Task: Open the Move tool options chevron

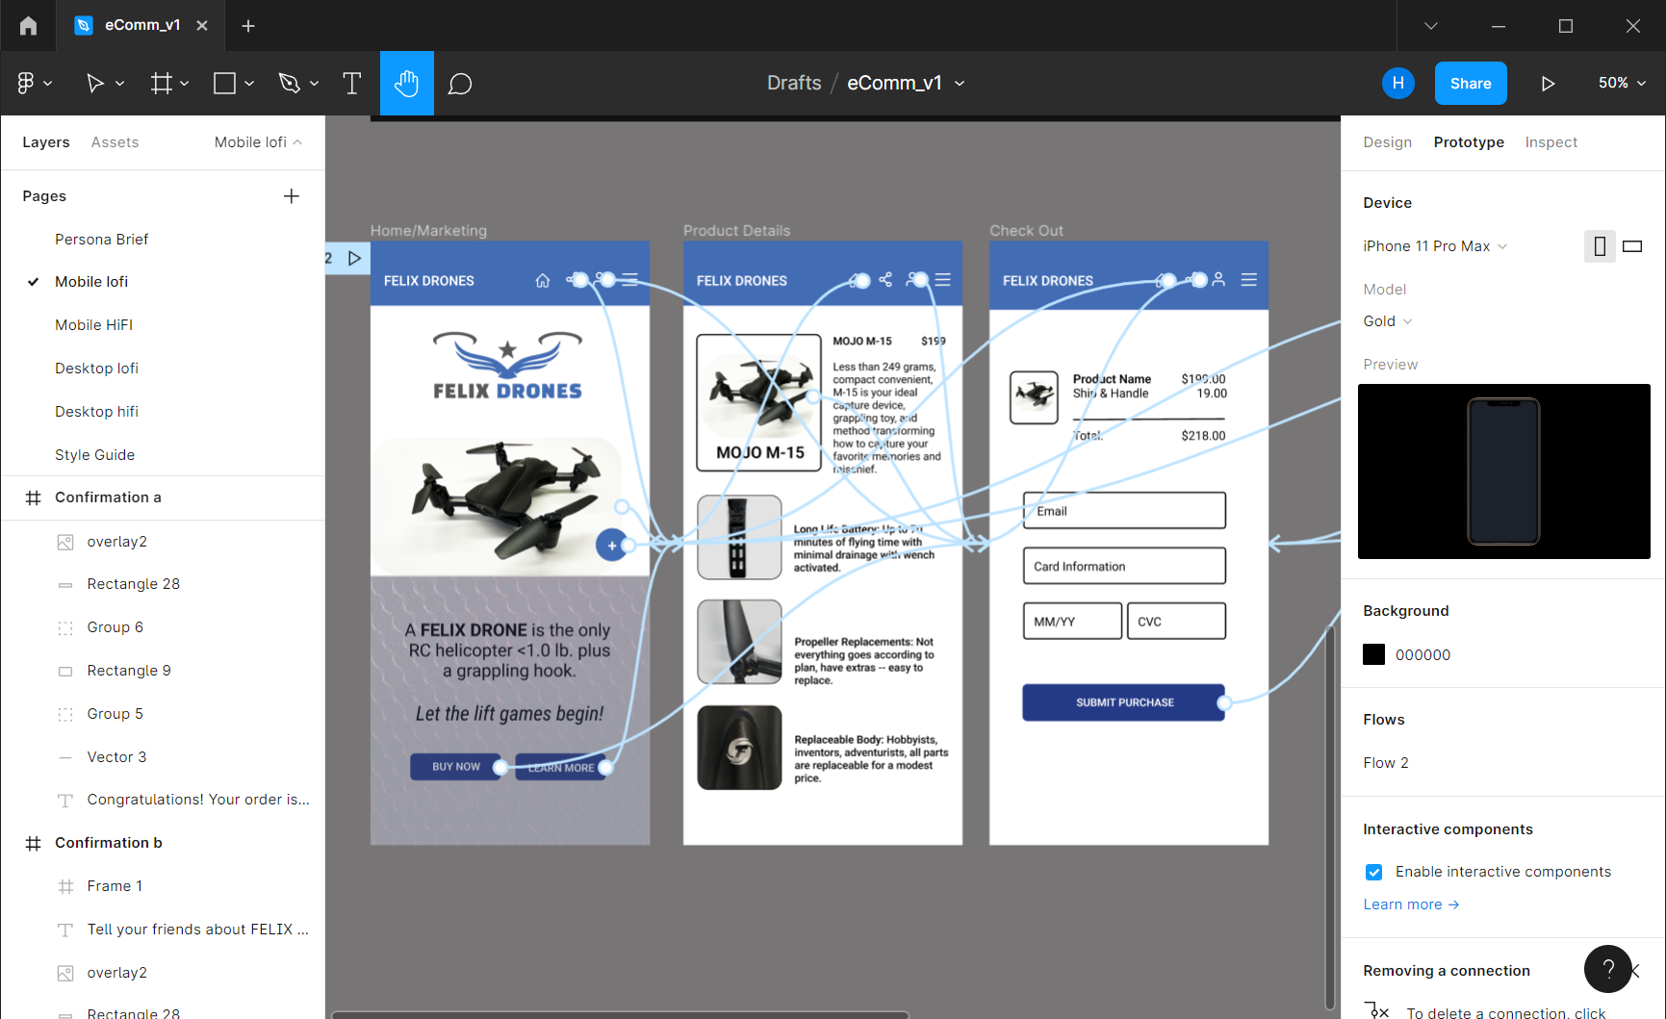Action: (120, 84)
